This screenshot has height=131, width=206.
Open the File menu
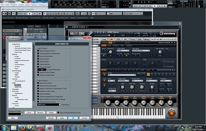[2, 5]
